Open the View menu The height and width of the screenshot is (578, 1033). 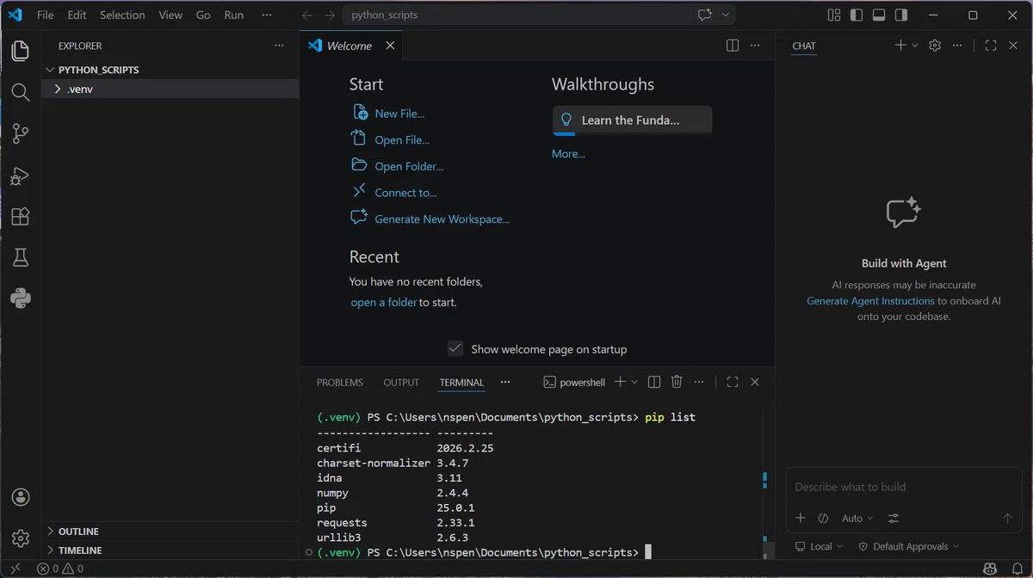[x=170, y=15]
